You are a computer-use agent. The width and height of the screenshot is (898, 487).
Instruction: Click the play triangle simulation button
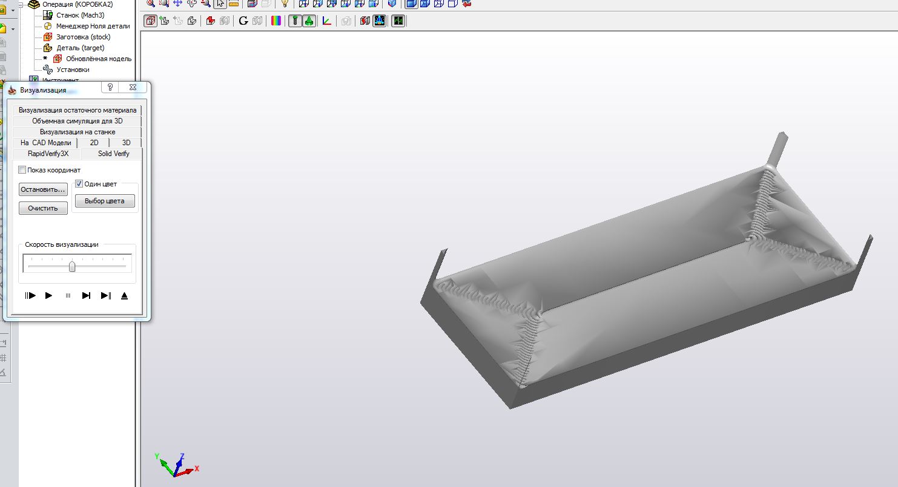tap(49, 296)
